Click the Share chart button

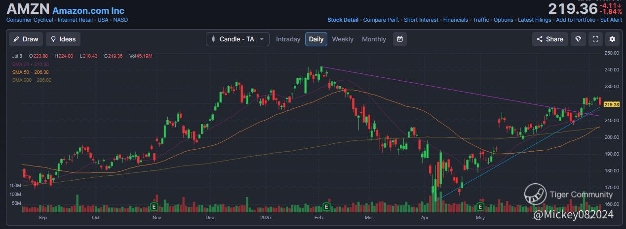click(x=550, y=39)
